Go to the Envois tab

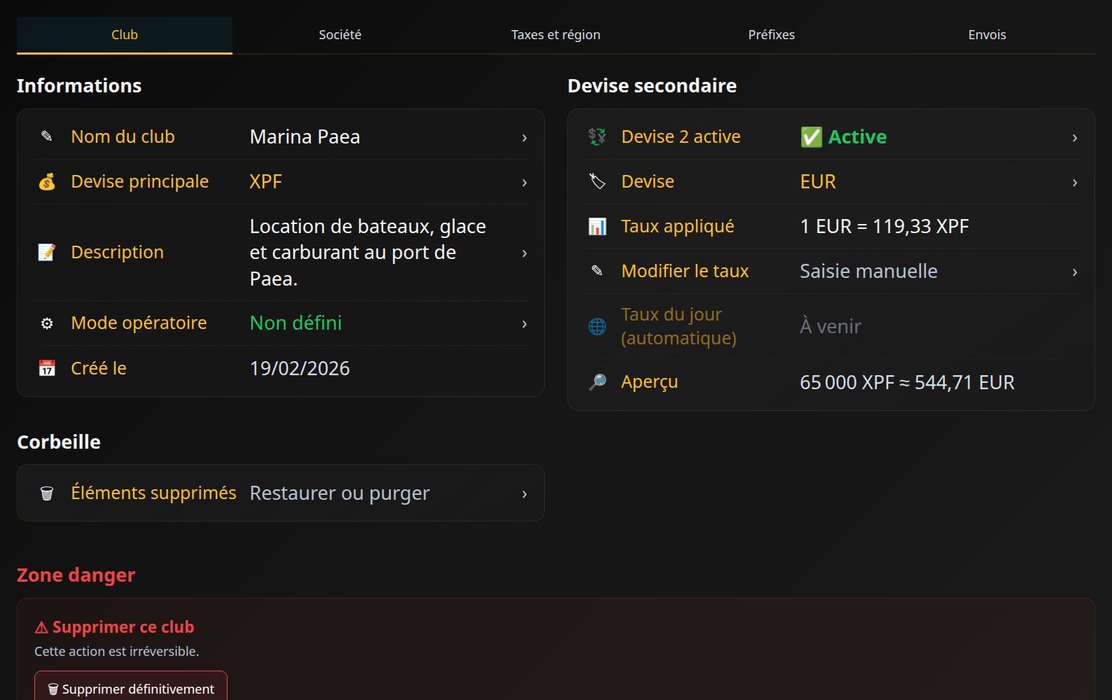pos(987,35)
